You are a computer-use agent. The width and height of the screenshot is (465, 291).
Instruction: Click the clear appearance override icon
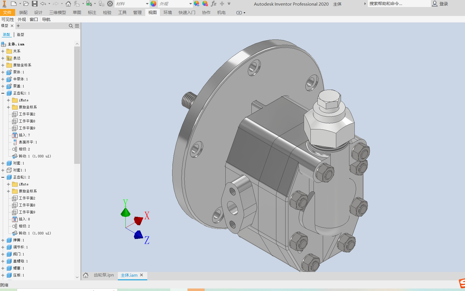pos(205,4)
